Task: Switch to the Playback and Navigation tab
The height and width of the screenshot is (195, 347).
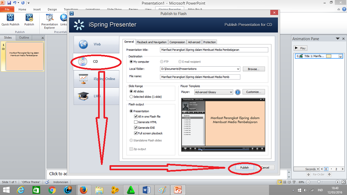Action: coord(151,42)
